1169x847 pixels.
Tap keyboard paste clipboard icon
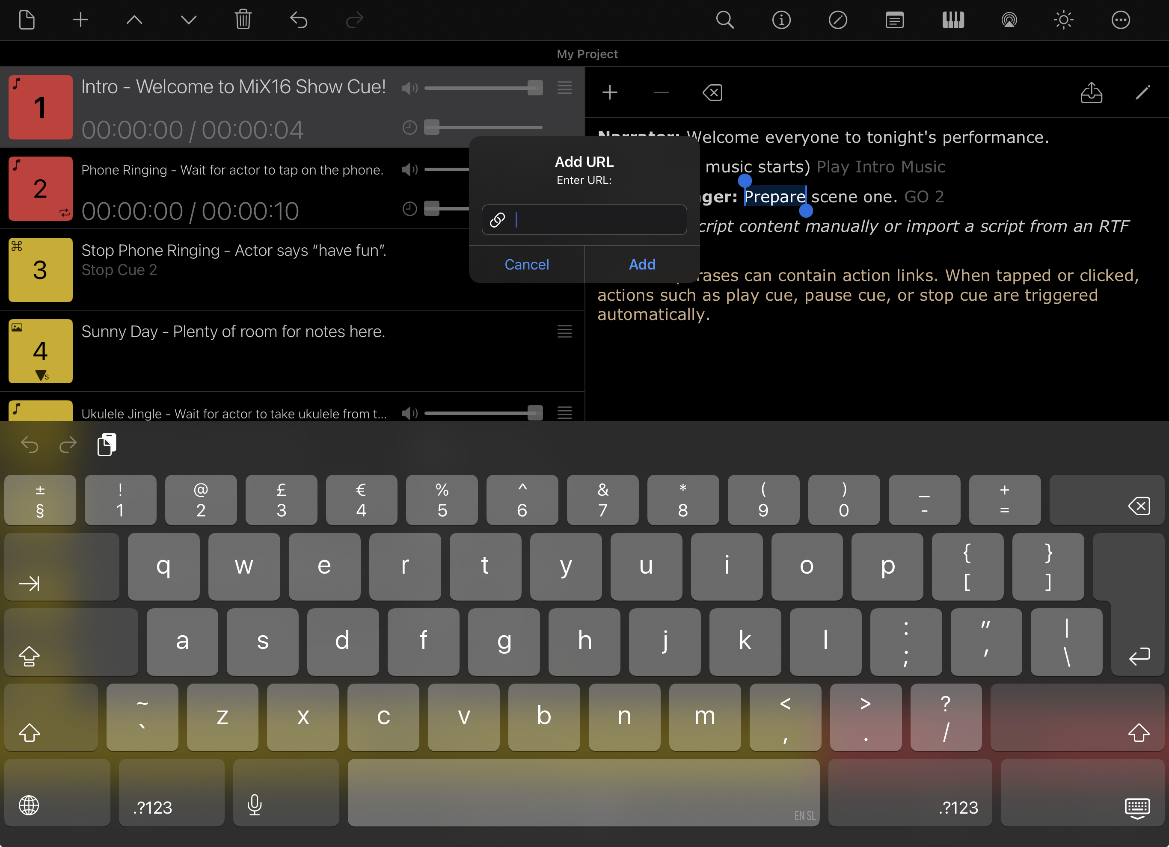[x=107, y=444]
